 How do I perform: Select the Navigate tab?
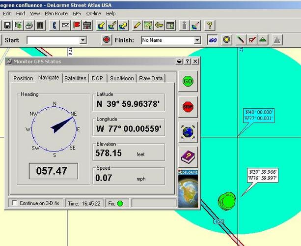(x=49, y=78)
